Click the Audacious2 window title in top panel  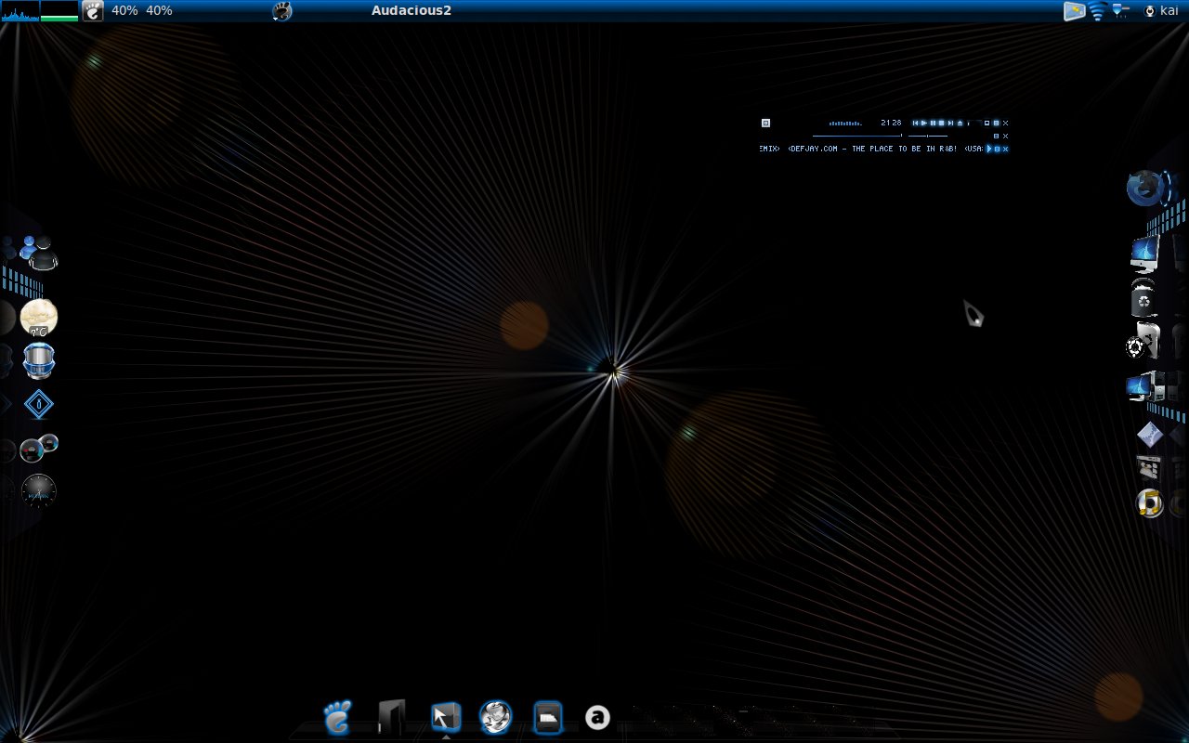(x=412, y=10)
